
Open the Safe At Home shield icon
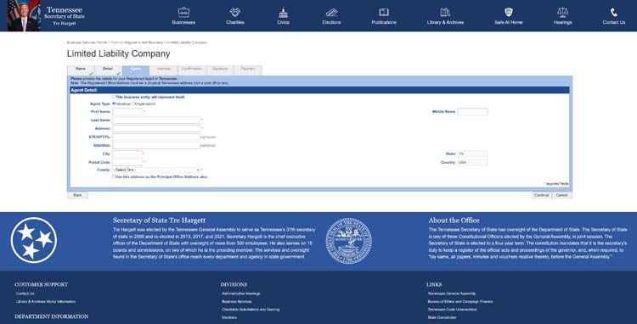[x=509, y=12]
